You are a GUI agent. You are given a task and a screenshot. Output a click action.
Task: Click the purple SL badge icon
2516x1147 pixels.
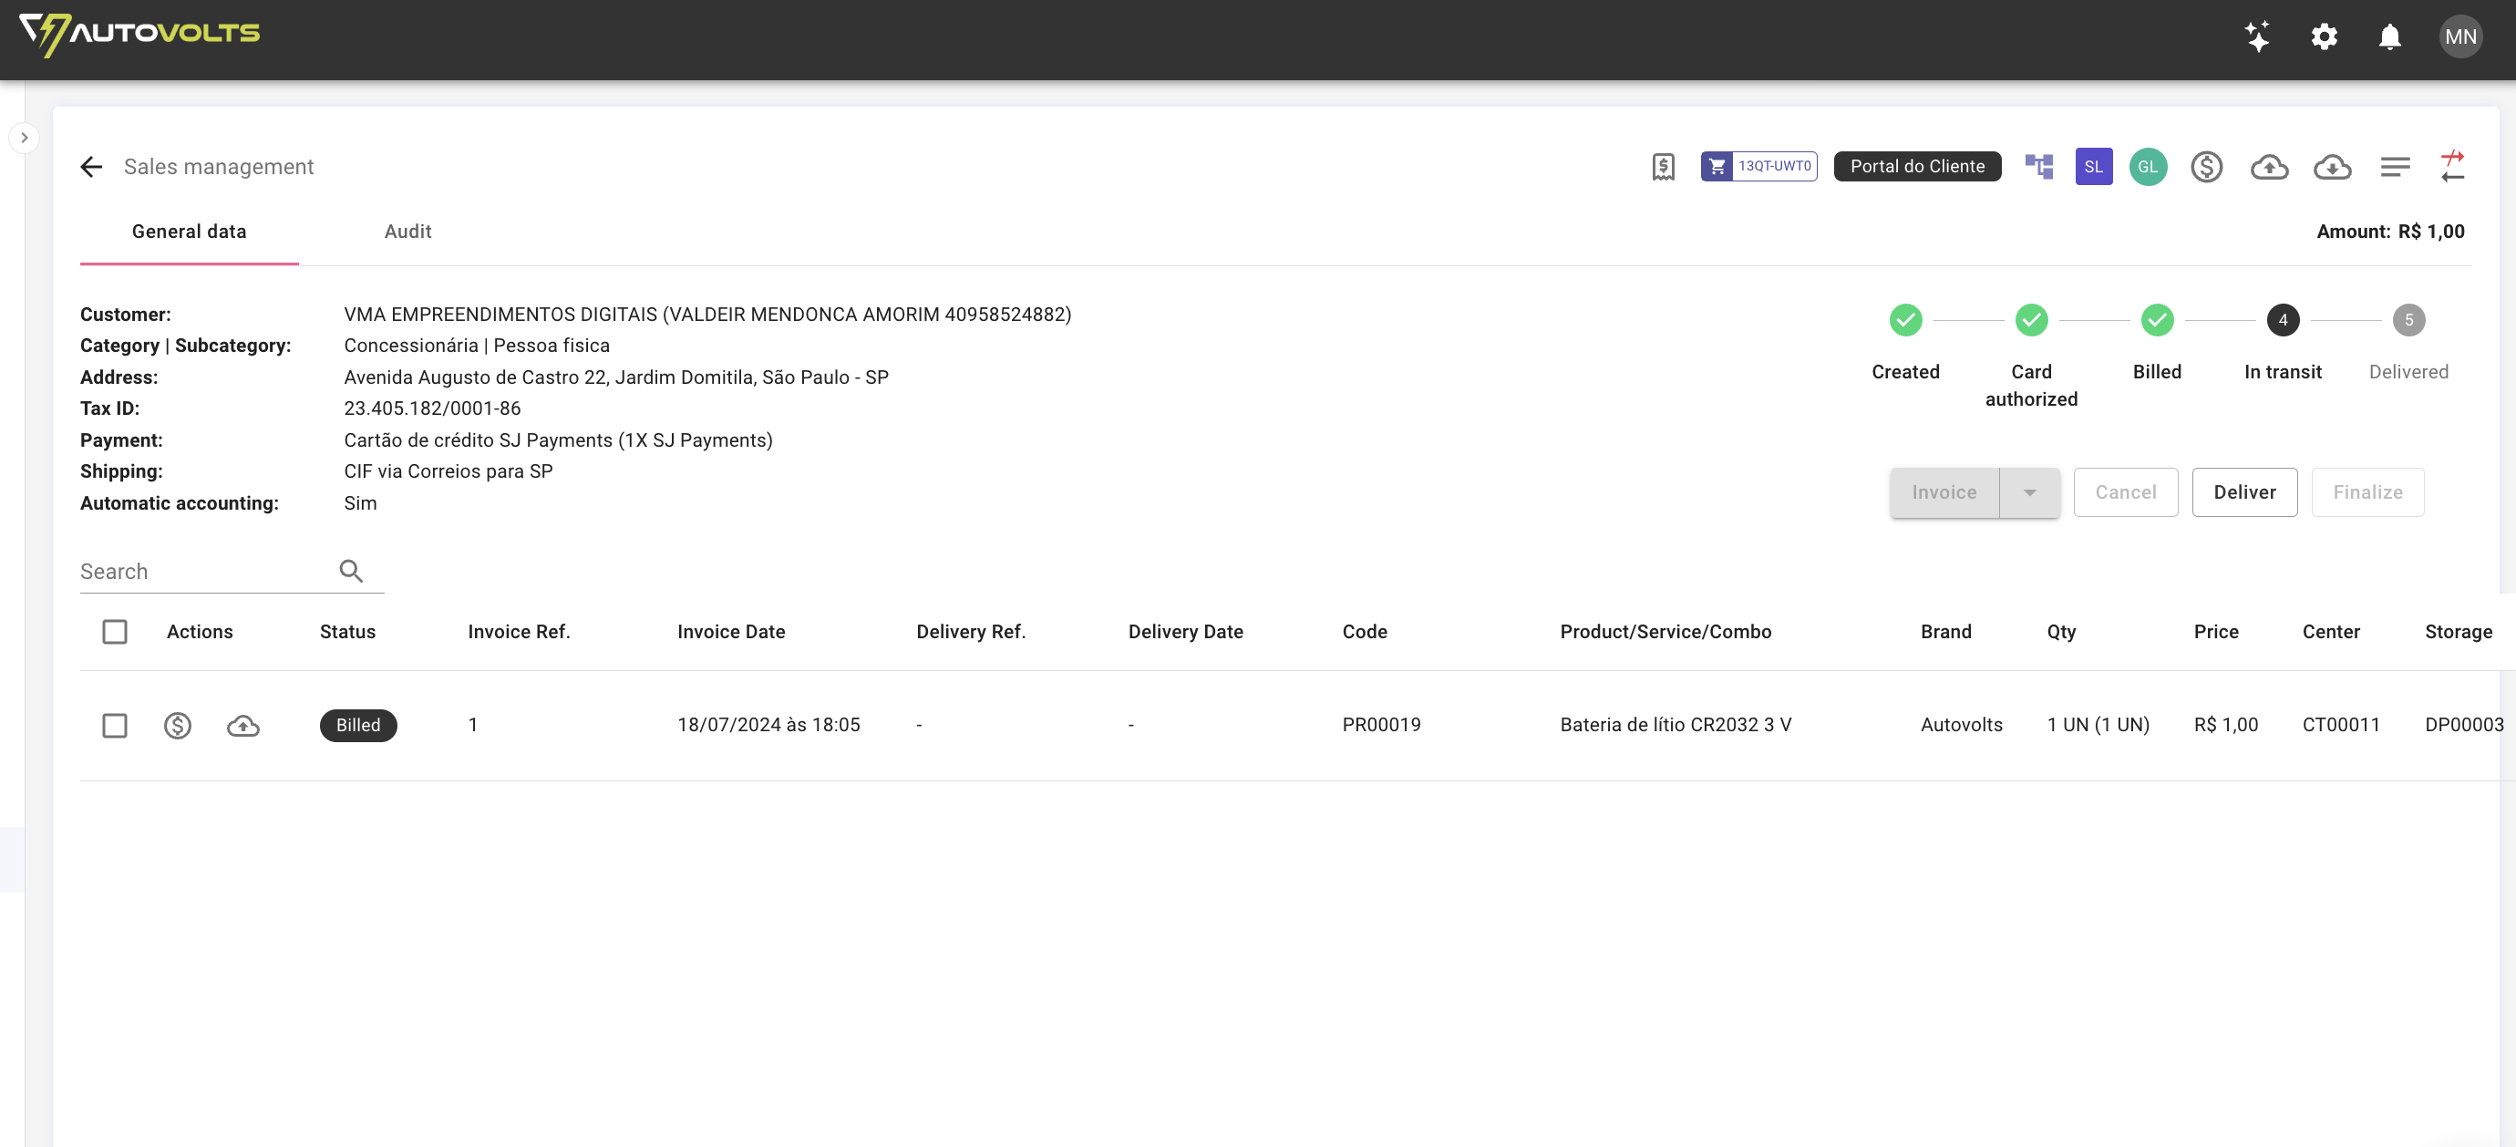point(2093,167)
